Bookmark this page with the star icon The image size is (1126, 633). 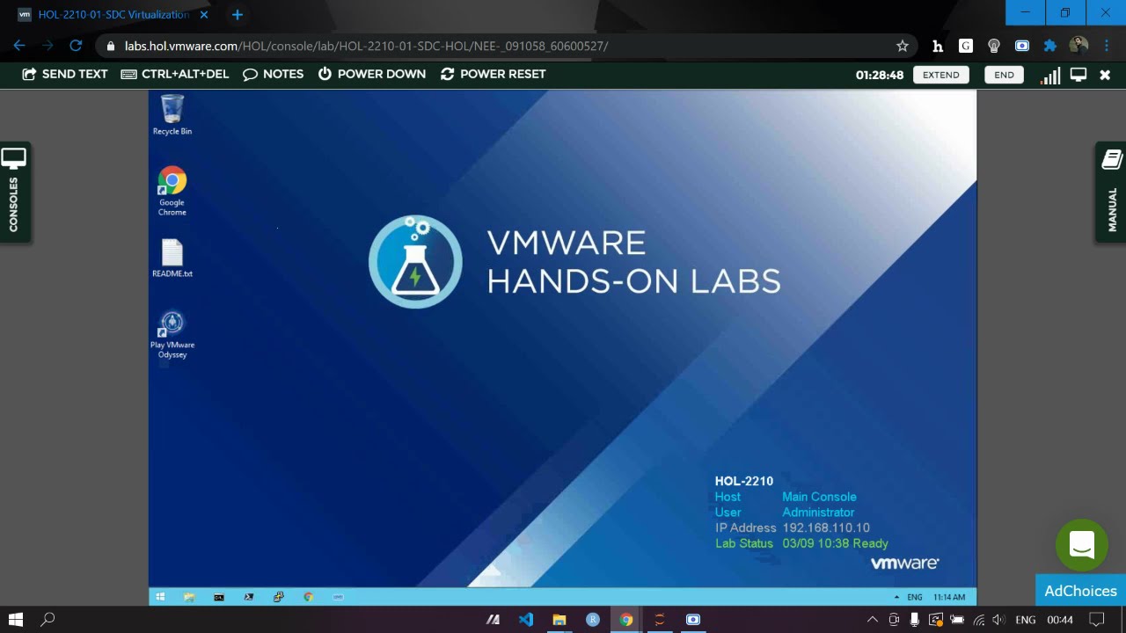pyautogui.click(x=902, y=46)
